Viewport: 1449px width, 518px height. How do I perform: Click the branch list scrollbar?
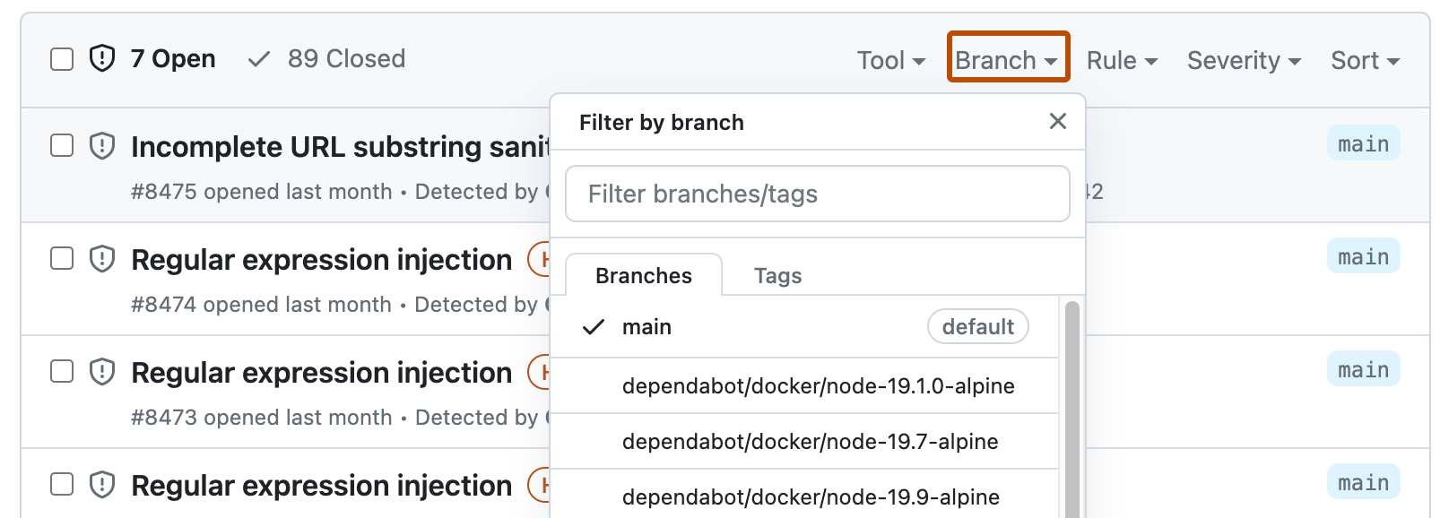coord(1072,403)
